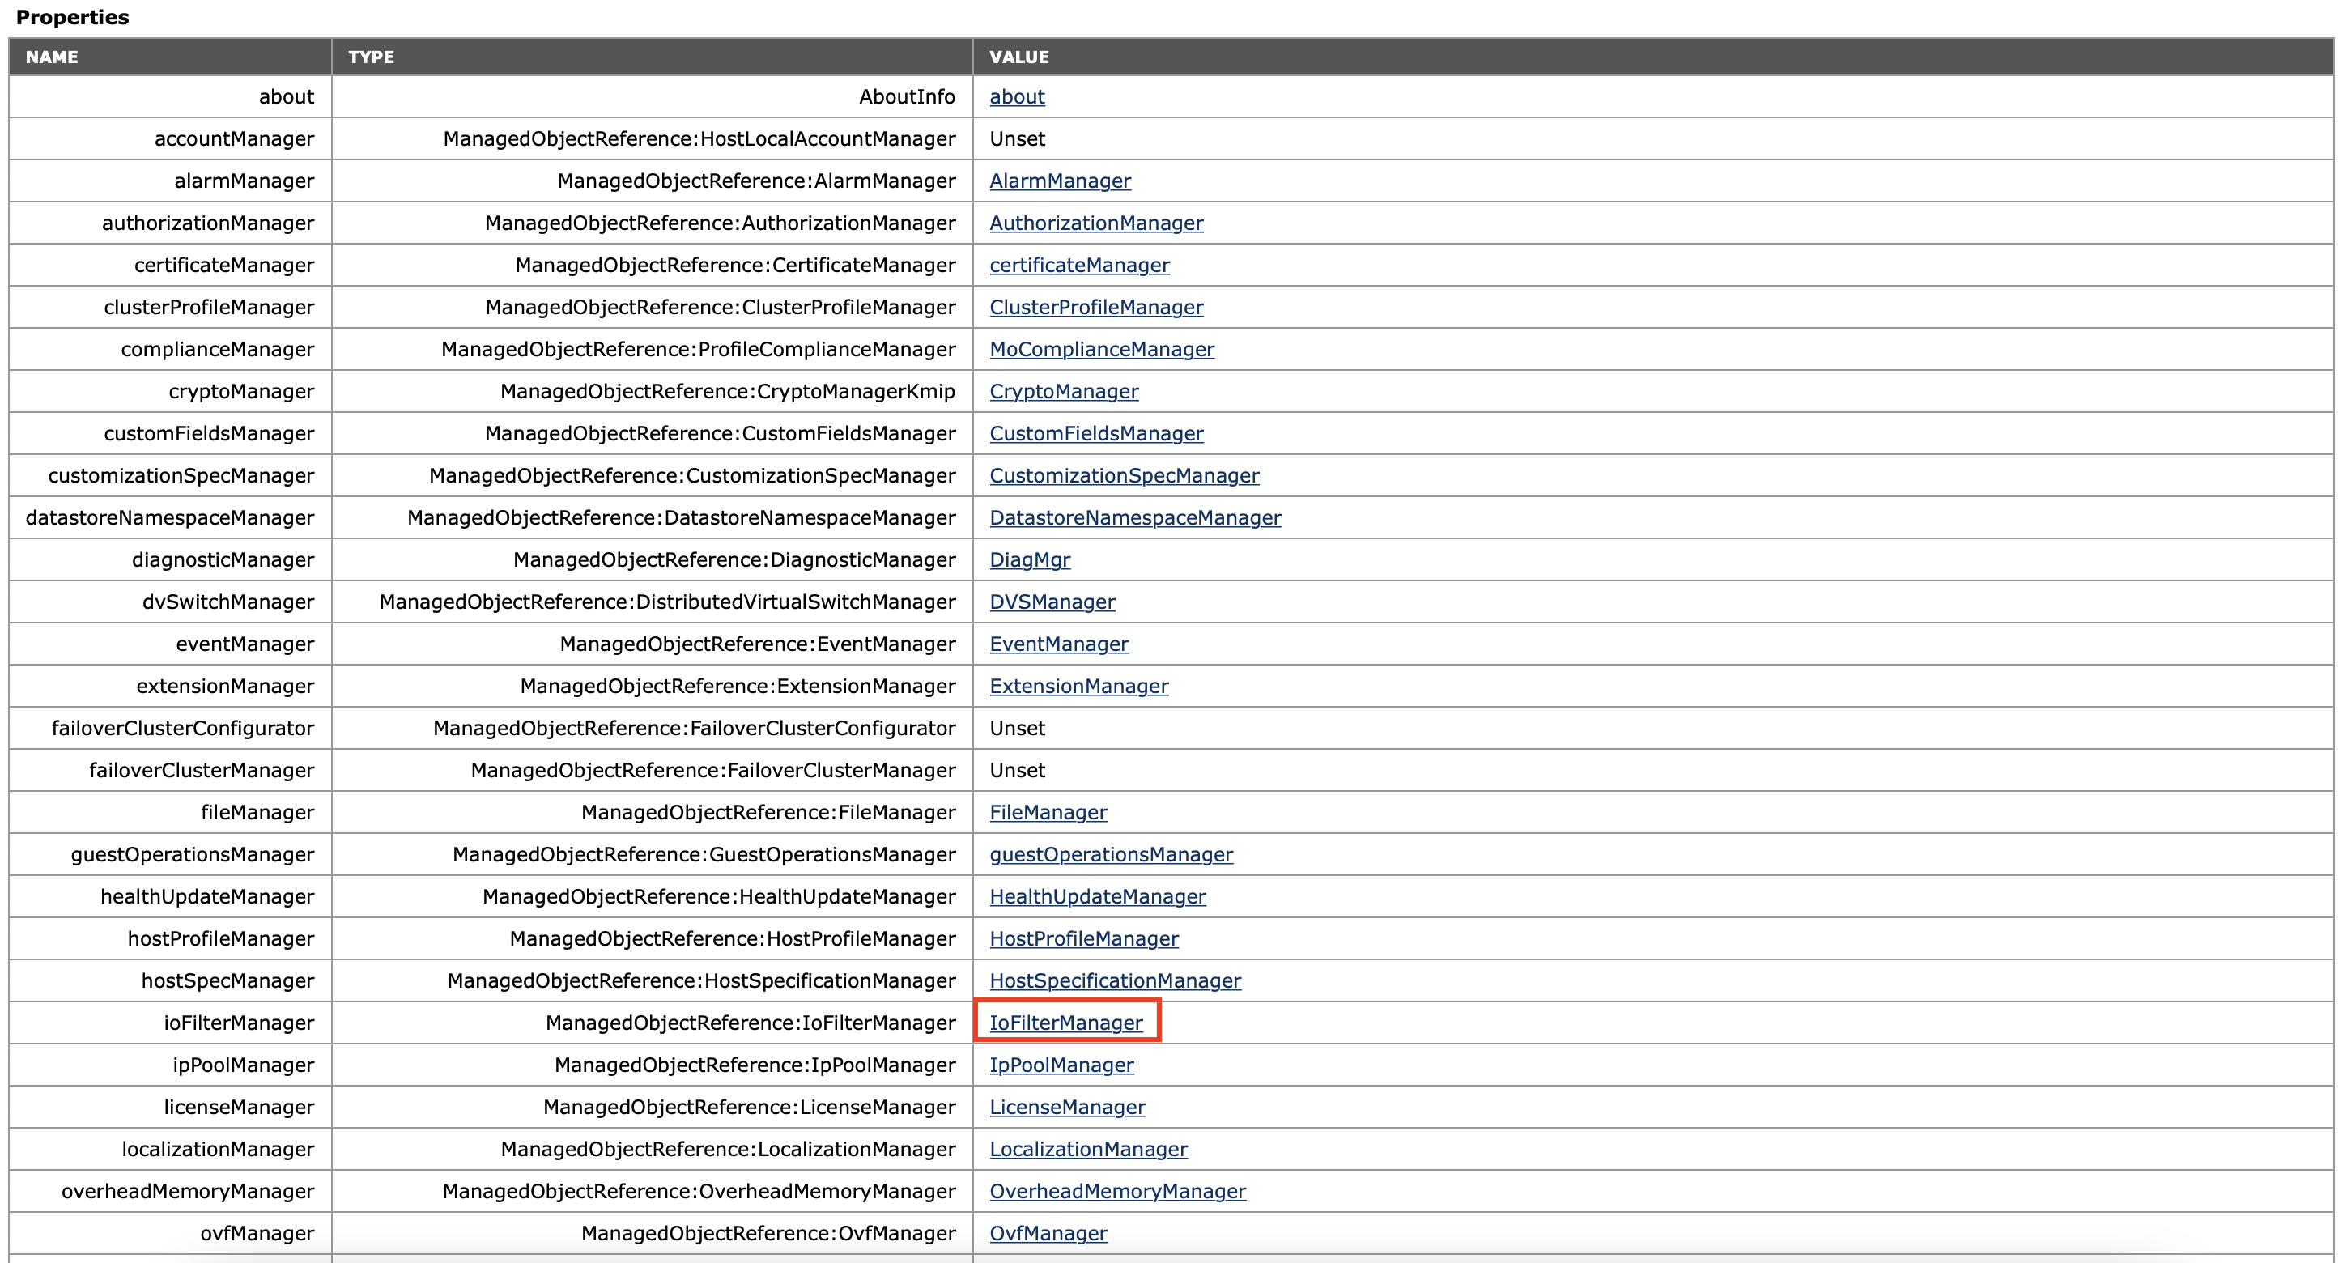2343x1263 pixels.
Task: Open the about value link
Action: click(1016, 96)
